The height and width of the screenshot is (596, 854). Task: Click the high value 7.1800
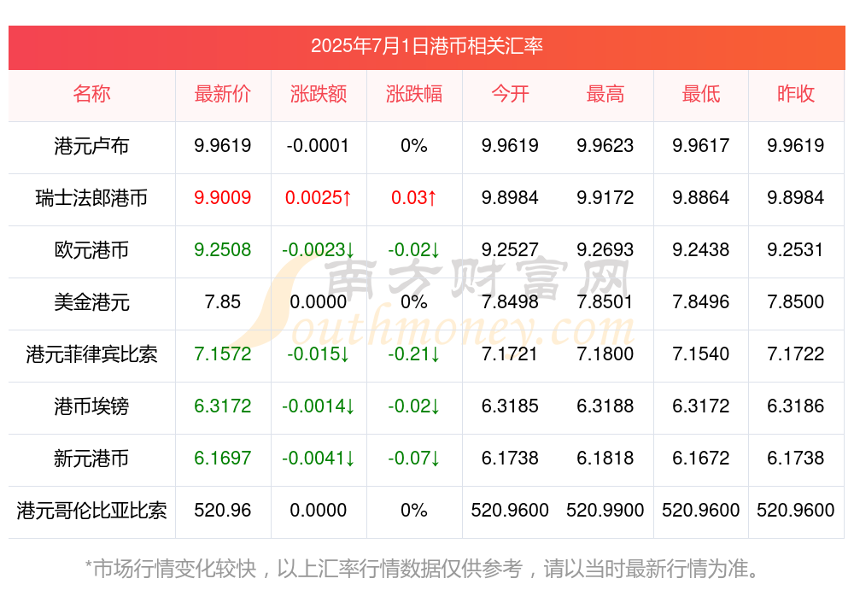pyautogui.click(x=605, y=354)
